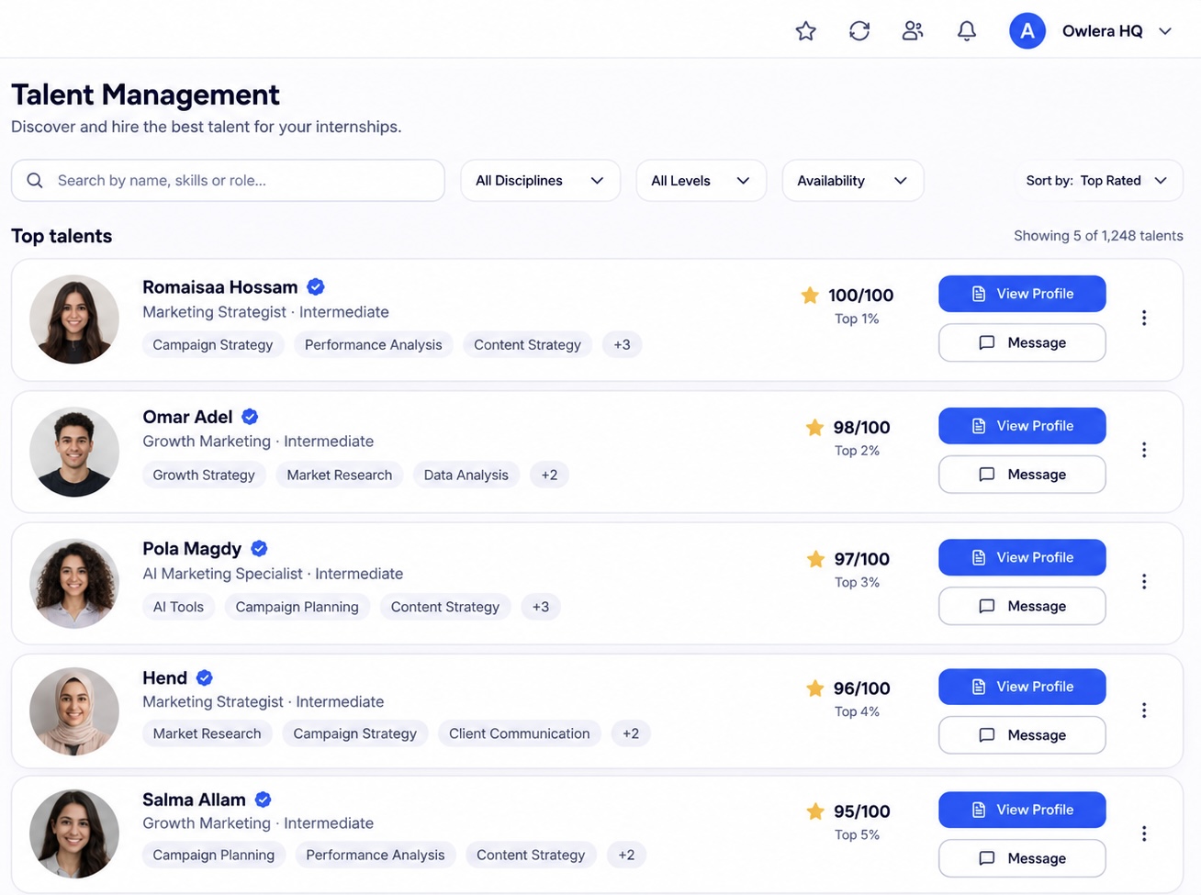
Task: Expand the All Disciplines dropdown
Action: 540,181
